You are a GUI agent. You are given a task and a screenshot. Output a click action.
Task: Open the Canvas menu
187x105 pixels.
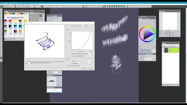pos(8,4)
